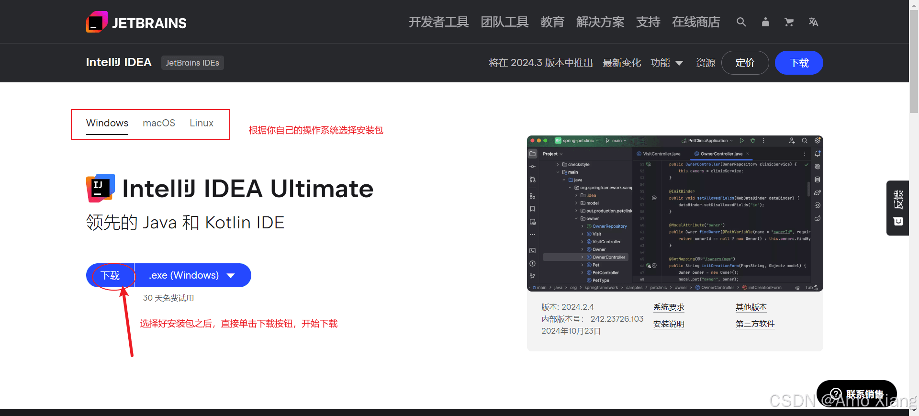
Task: Open the 开发者工具 menu
Action: pos(438,22)
